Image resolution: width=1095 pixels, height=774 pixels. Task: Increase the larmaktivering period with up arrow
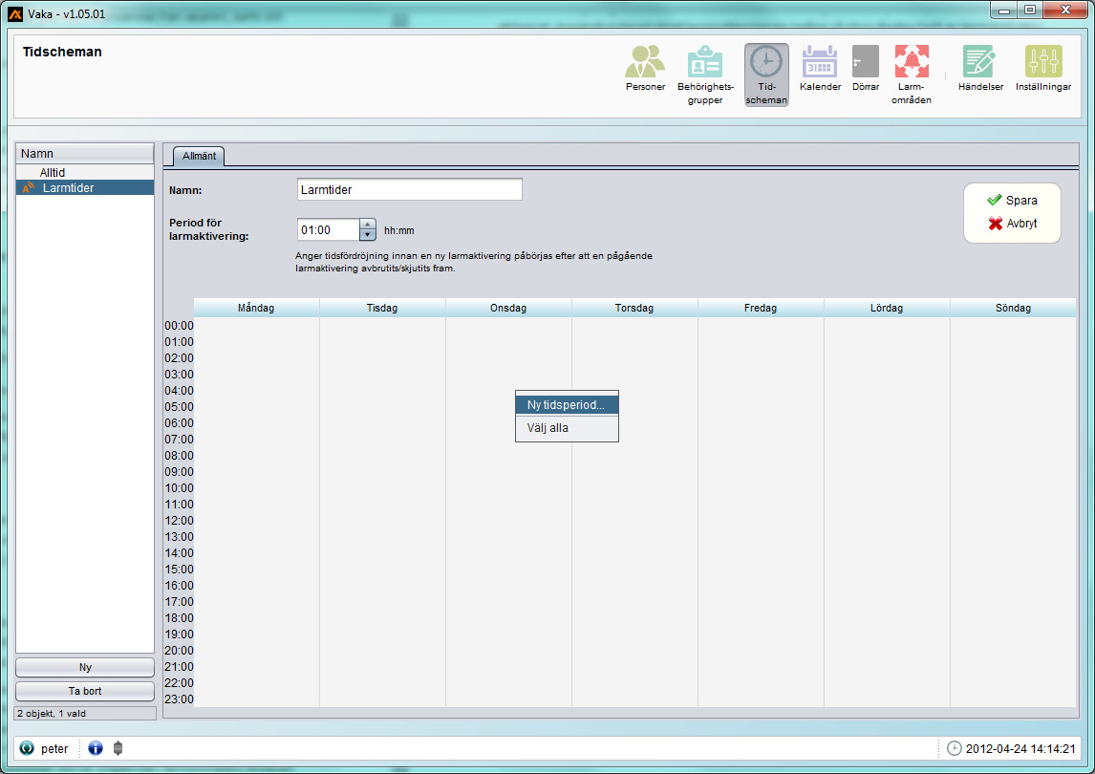tap(367, 225)
